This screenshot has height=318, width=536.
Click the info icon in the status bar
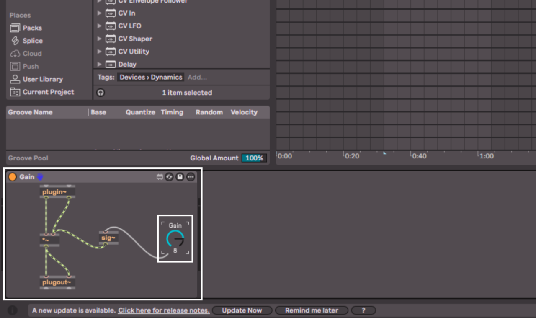click(x=13, y=310)
